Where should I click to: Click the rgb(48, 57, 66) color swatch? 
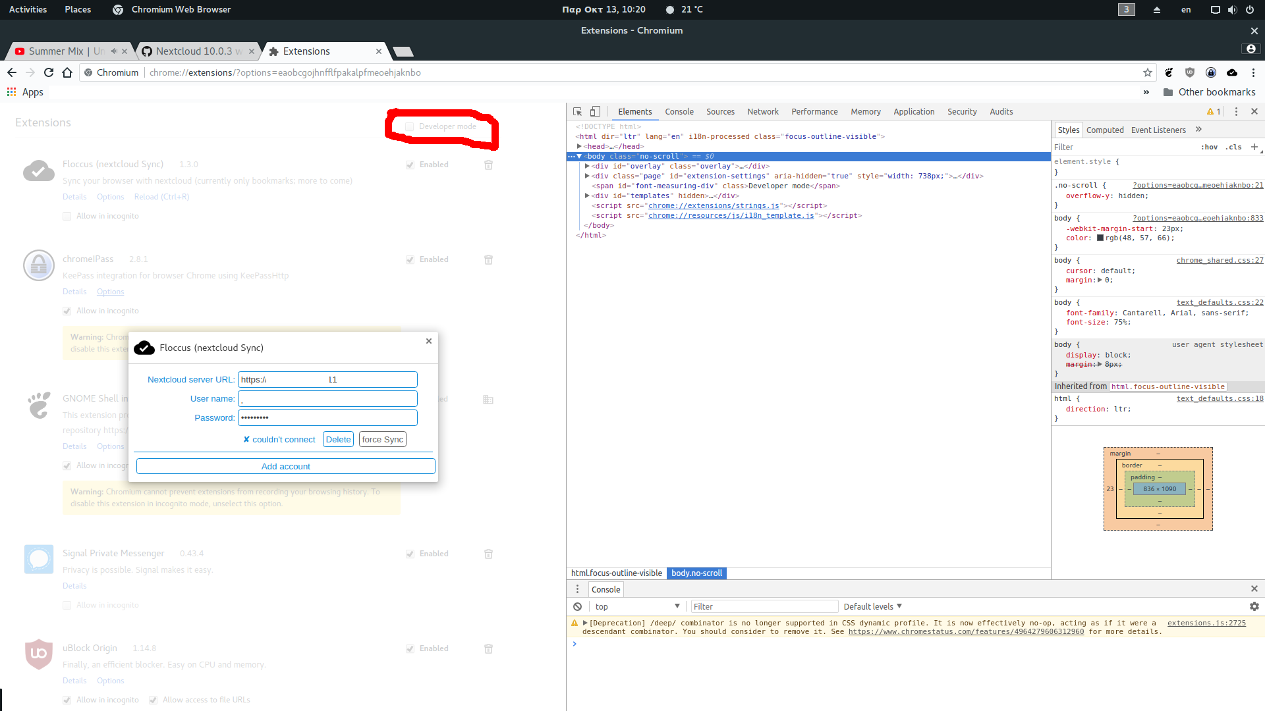(x=1100, y=238)
